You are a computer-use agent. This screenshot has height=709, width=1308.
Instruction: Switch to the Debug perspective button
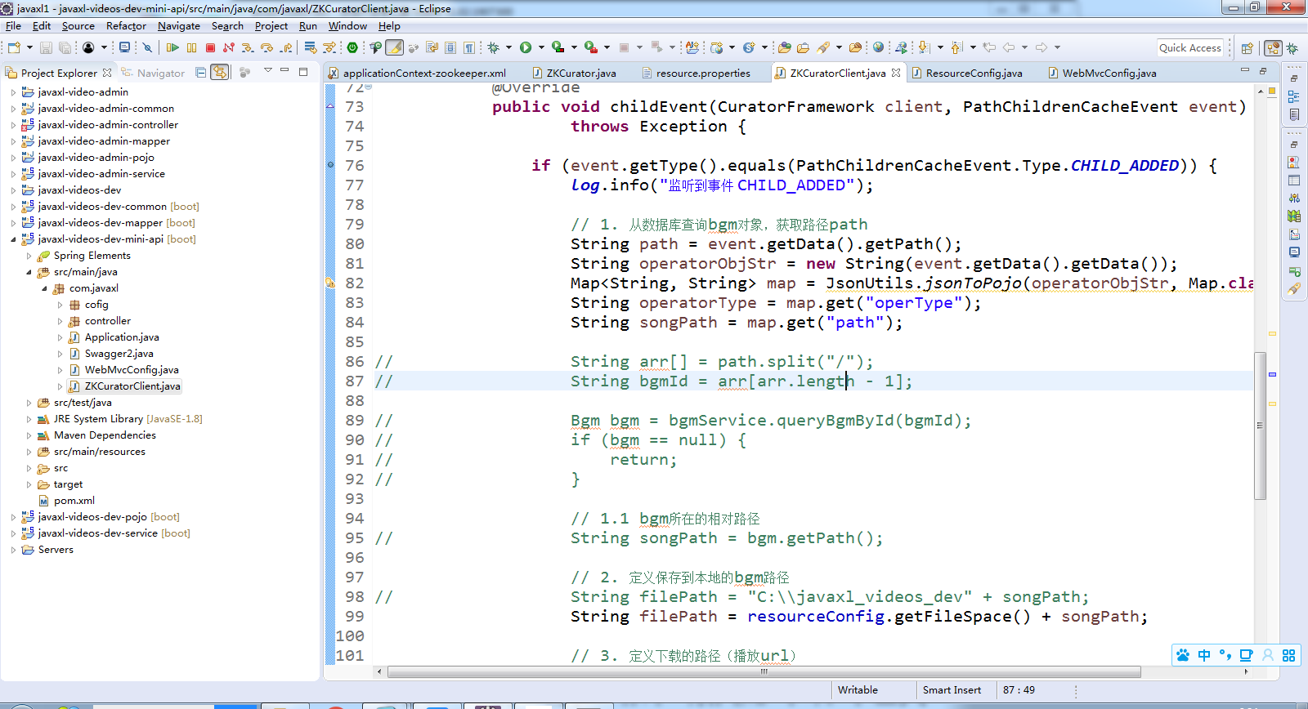pyautogui.click(x=1292, y=48)
